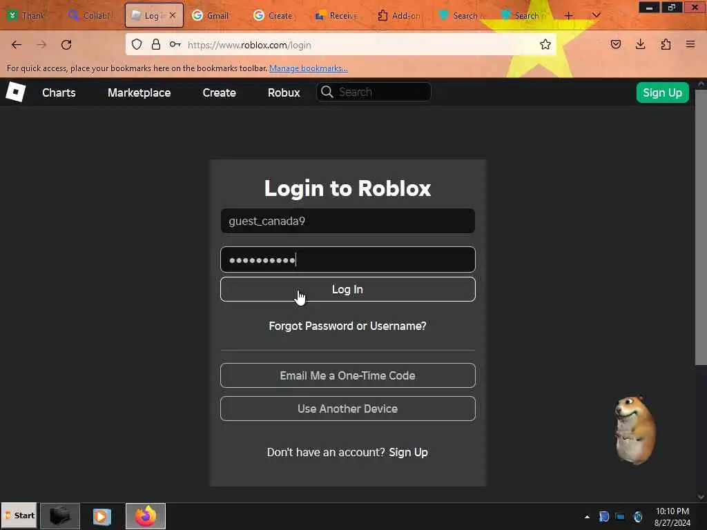The width and height of the screenshot is (707, 530).
Task: Switch to the Create Google tab
Action: [x=273, y=15]
